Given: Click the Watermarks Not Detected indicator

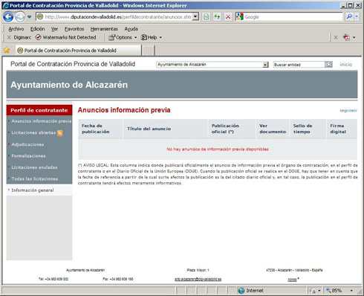Looking at the screenshot, I should pyautogui.click(x=65, y=37).
